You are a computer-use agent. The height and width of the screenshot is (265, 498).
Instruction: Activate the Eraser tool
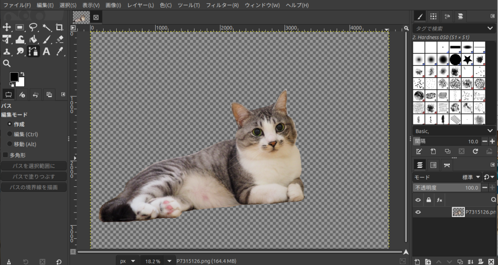pyautogui.click(x=60, y=39)
